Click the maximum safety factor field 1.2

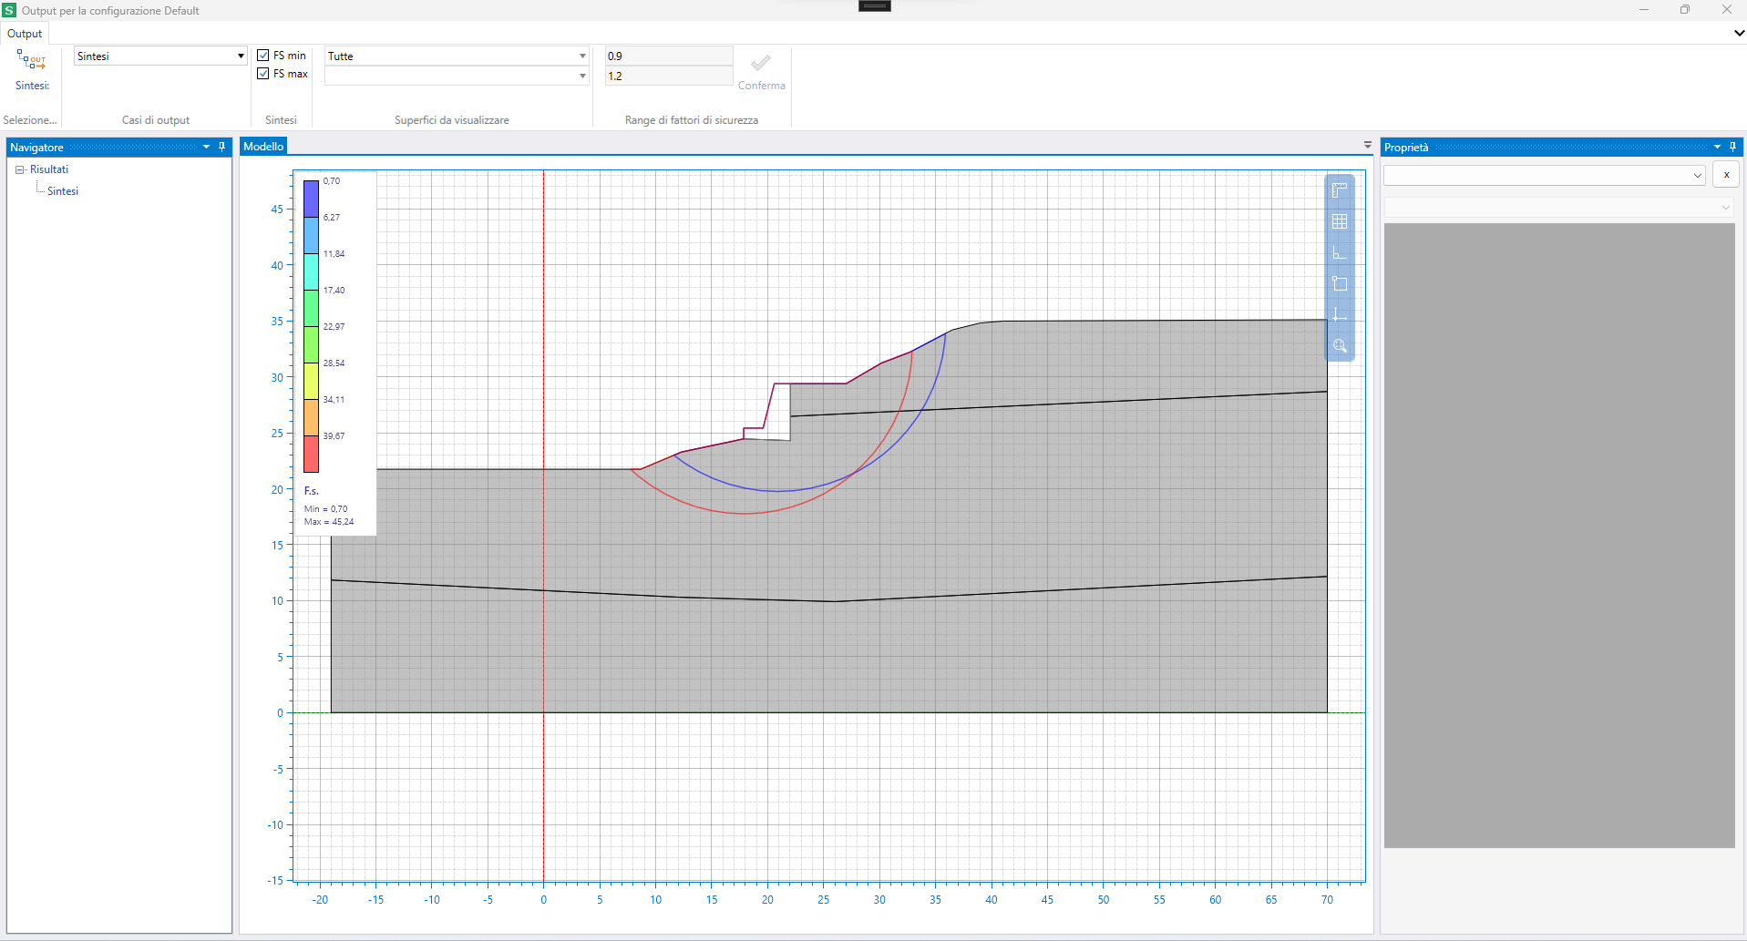click(669, 76)
